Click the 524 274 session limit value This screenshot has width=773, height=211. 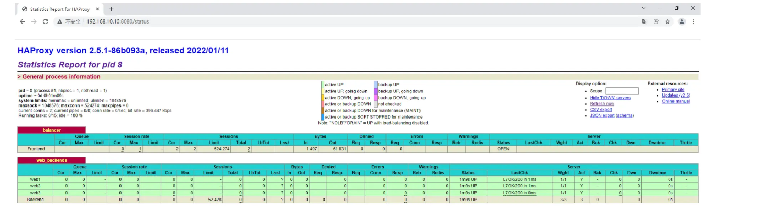click(x=221, y=149)
